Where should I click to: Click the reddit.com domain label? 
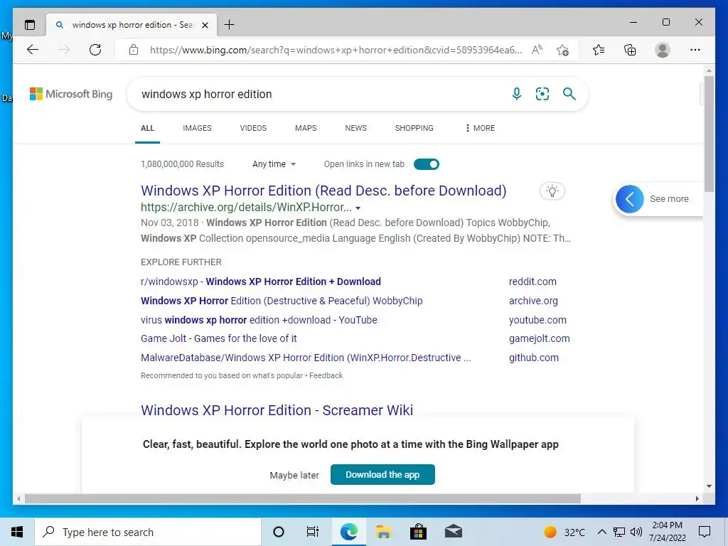pyautogui.click(x=532, y=282)
